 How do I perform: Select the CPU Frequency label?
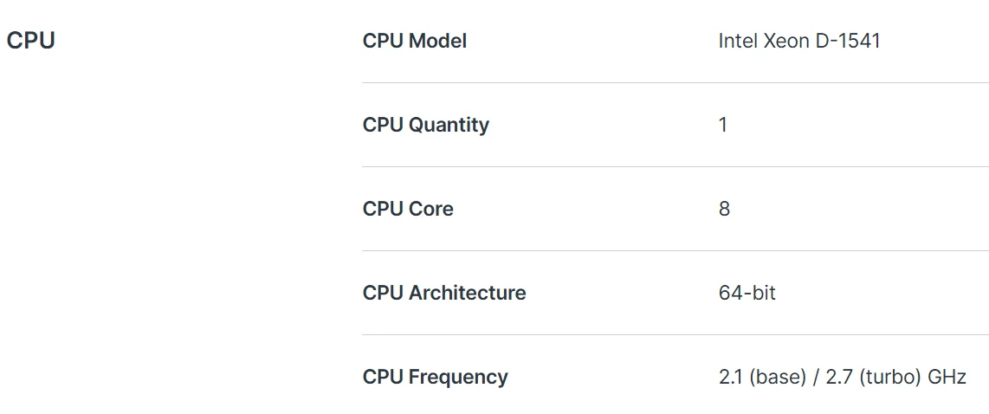pyautogui.click(x=436, y=377)
